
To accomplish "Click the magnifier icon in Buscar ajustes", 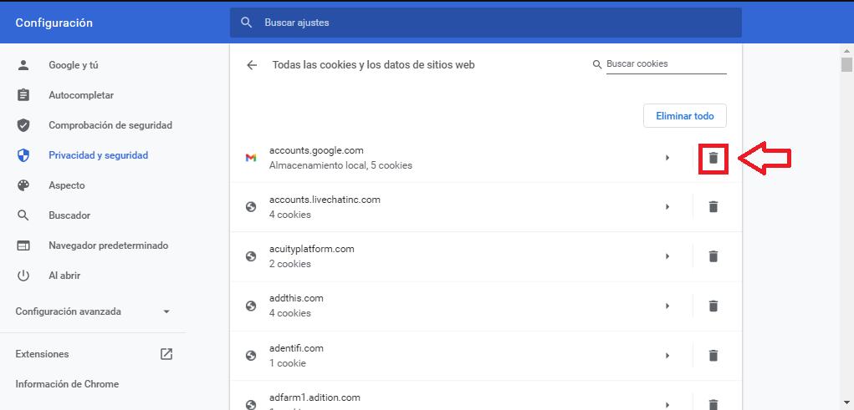I will [247, 23].
